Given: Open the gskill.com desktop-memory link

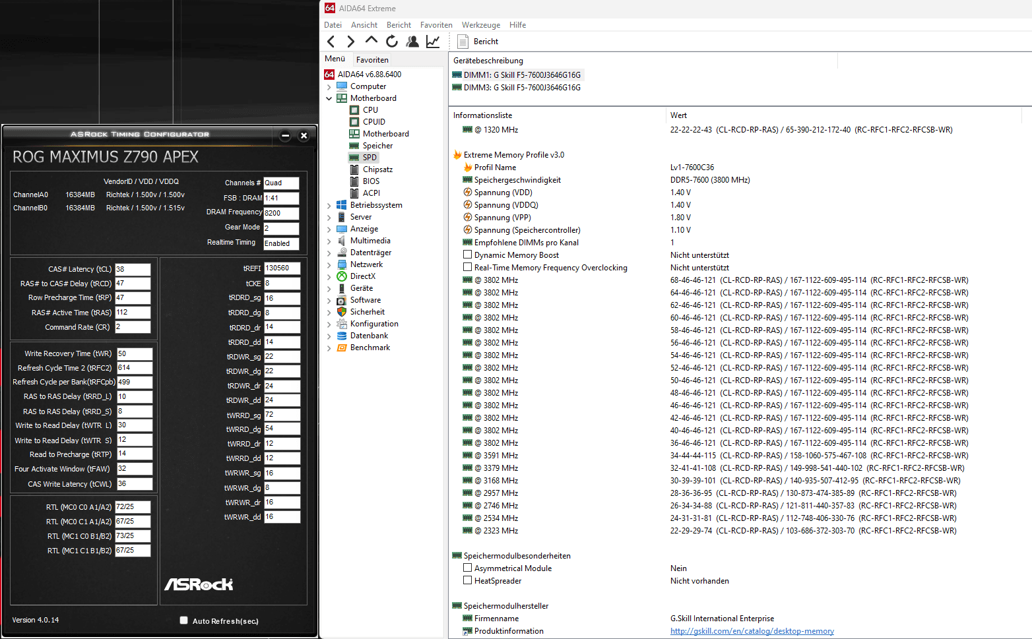Looking at the screenshot, I should tap(752, 631).
